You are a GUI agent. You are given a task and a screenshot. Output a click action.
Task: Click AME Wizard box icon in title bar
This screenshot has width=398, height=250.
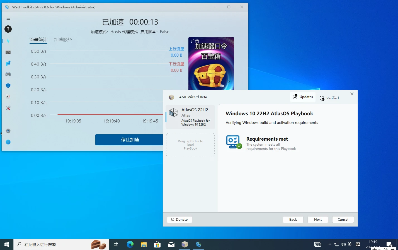[171, 97]
